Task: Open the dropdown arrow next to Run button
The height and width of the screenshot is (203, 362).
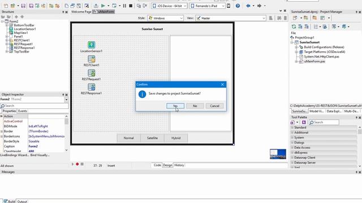Action: point(108,6)
